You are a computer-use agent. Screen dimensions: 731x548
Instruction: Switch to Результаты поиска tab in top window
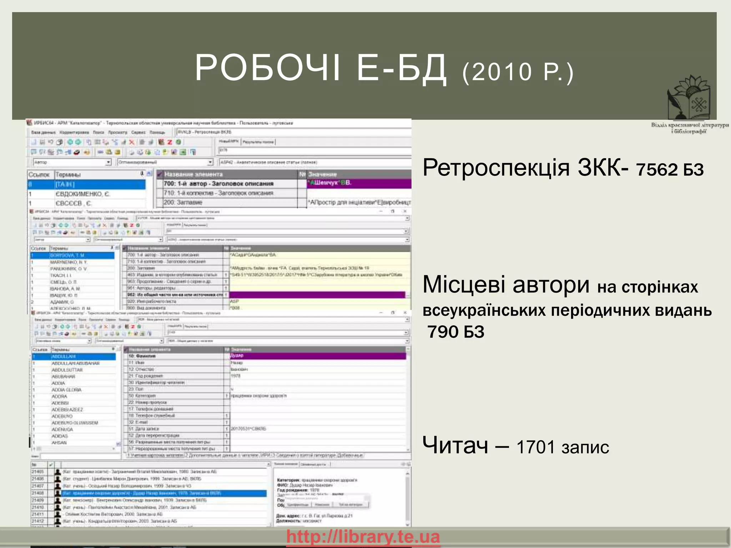click(258, 142)
